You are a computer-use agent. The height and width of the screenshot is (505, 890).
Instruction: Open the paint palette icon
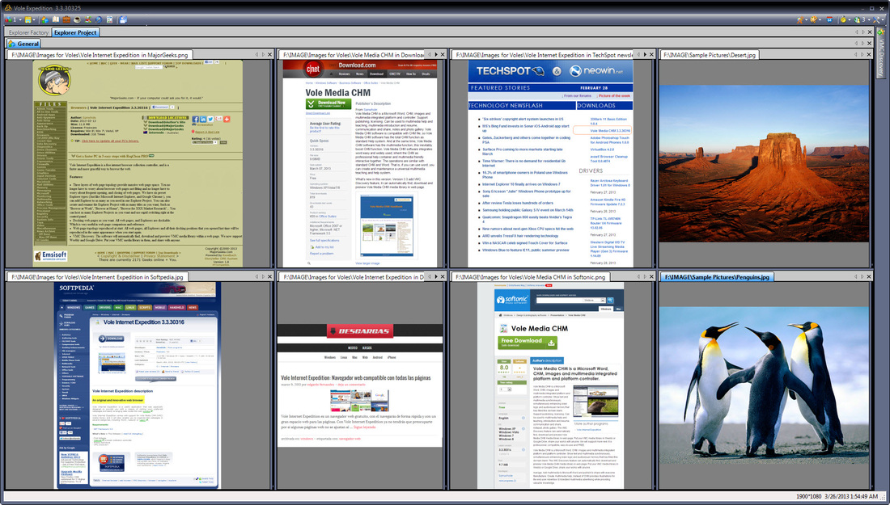tap(813, 20)
